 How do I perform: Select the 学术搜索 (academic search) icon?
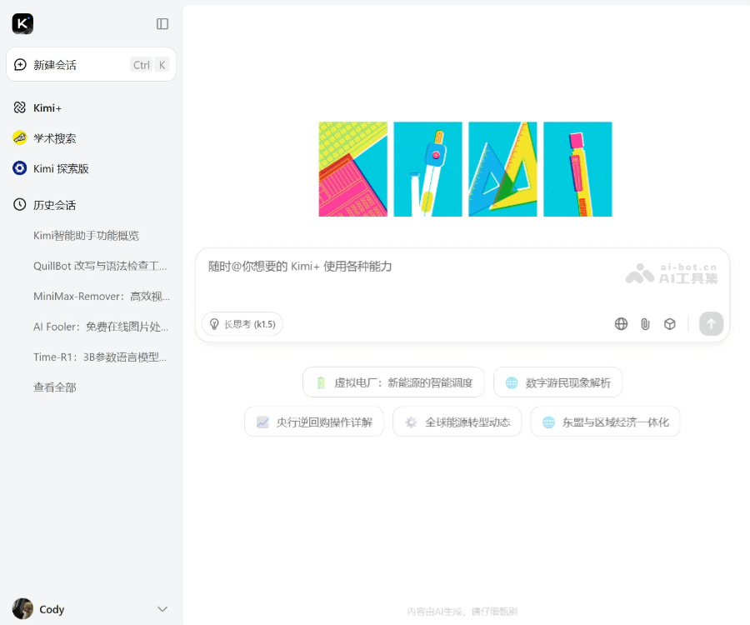click(x=21, y=137)
